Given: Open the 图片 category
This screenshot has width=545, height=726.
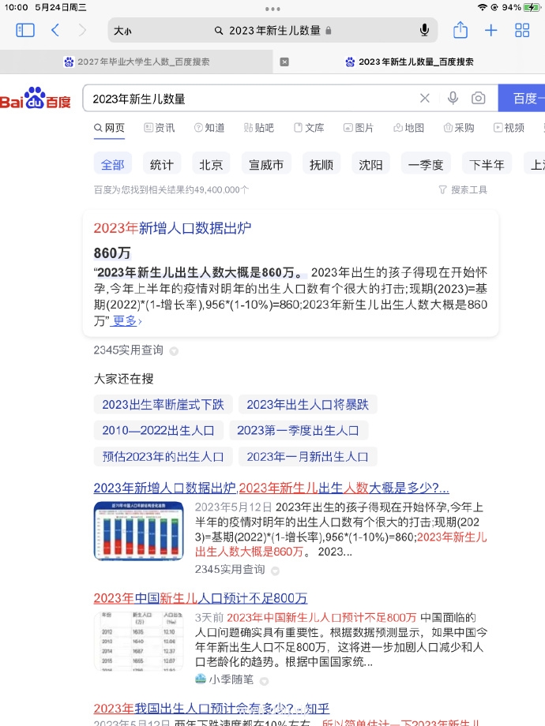Looking at the screenshot, I should click(359, 128).
